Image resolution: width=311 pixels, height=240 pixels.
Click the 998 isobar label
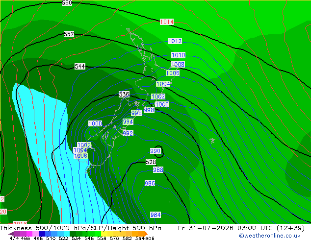[149, 110]
